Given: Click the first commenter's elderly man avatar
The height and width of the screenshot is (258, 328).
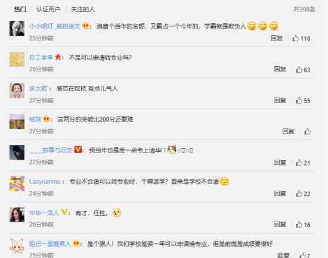Looking at the screenshot, I should point(17,28).
